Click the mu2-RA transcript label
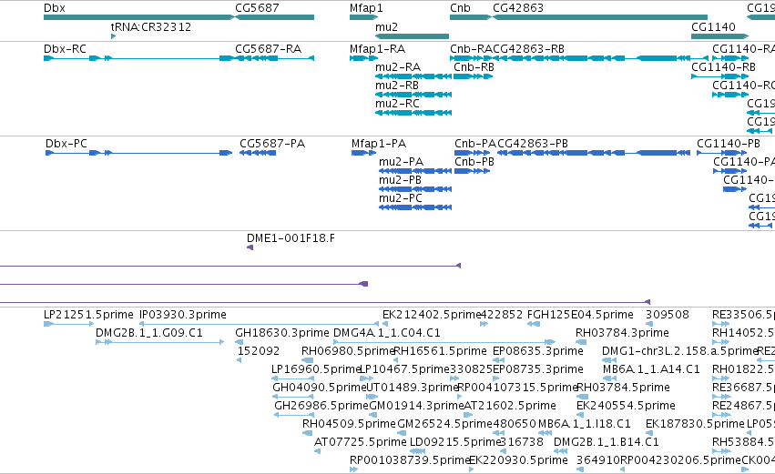The height and width of the screenshot is (474, 775). pos(398,67)
